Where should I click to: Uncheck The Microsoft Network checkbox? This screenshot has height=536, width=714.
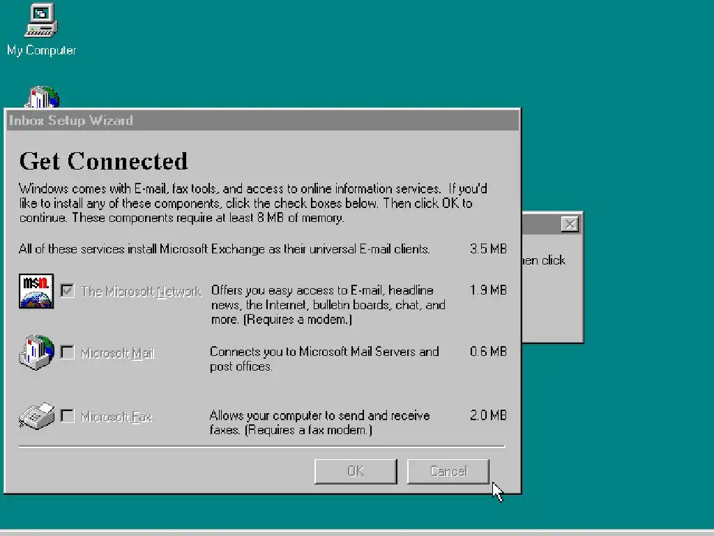pyautogui.click(x=67, y=291)
